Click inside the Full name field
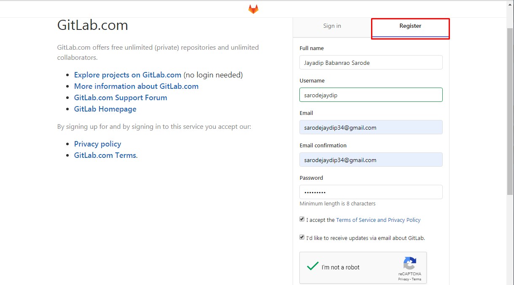 (x=371, y=63)
